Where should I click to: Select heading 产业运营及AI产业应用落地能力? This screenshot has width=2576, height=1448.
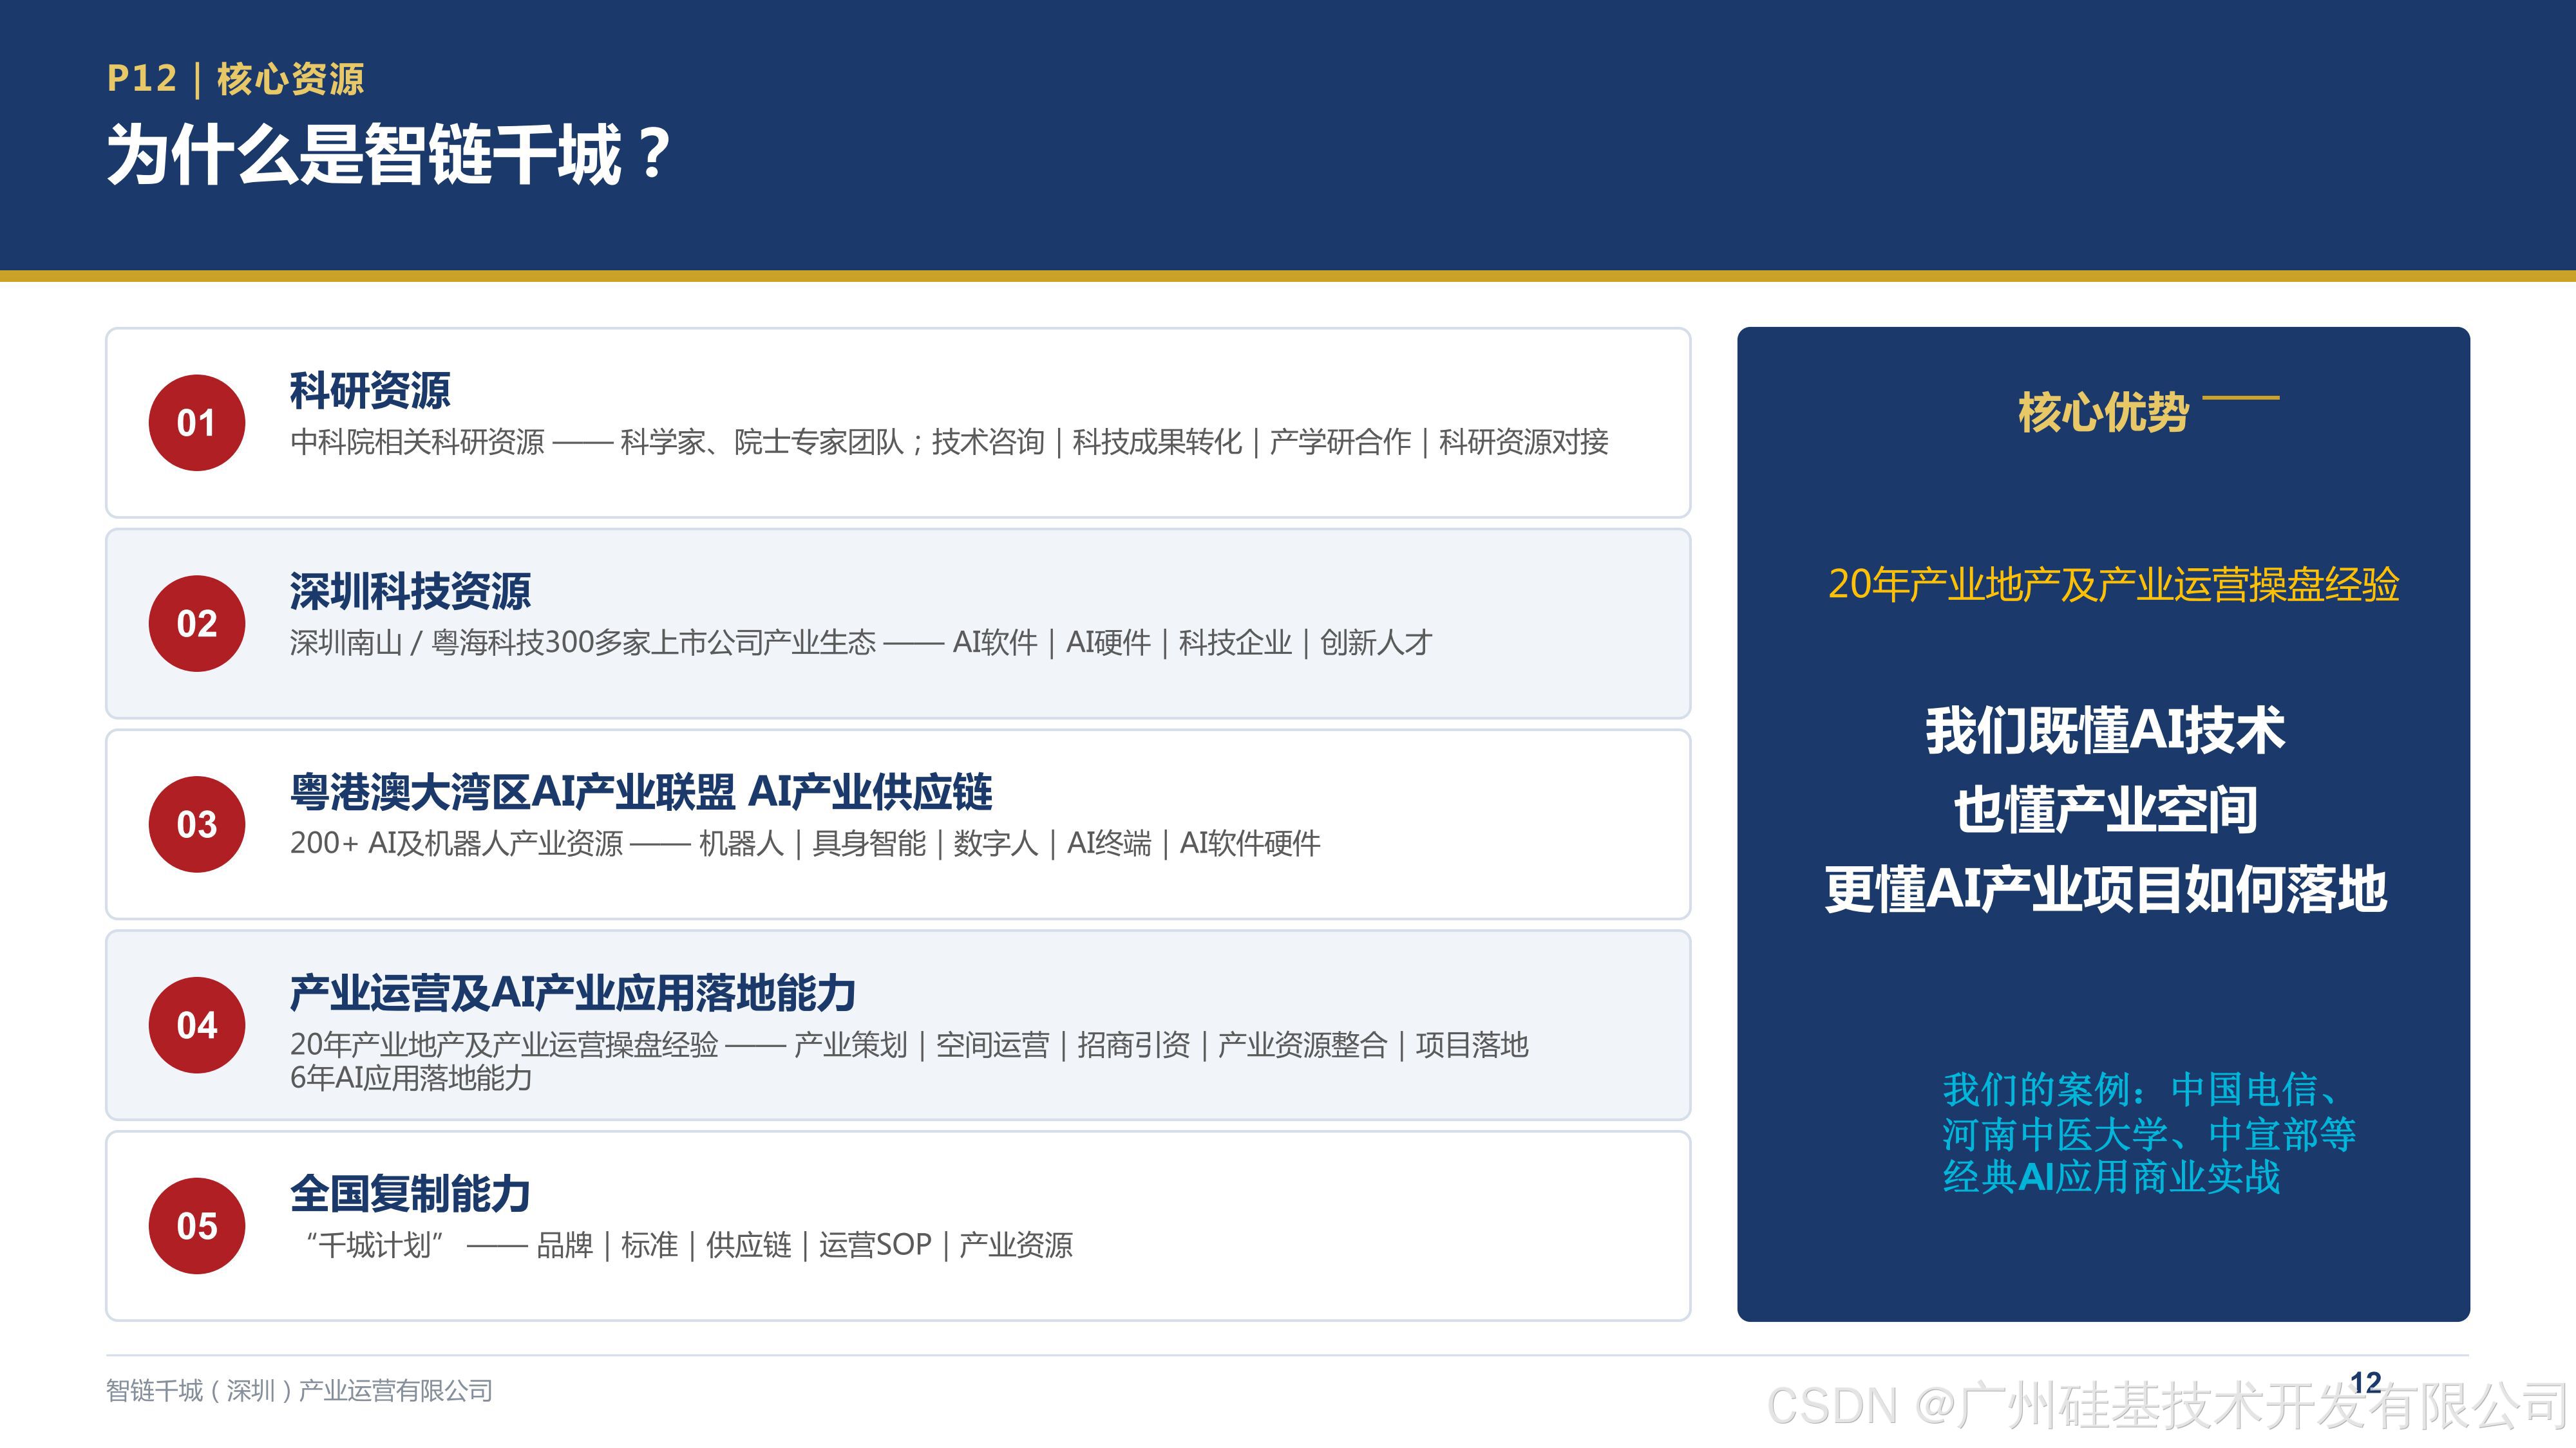point(573,992)
